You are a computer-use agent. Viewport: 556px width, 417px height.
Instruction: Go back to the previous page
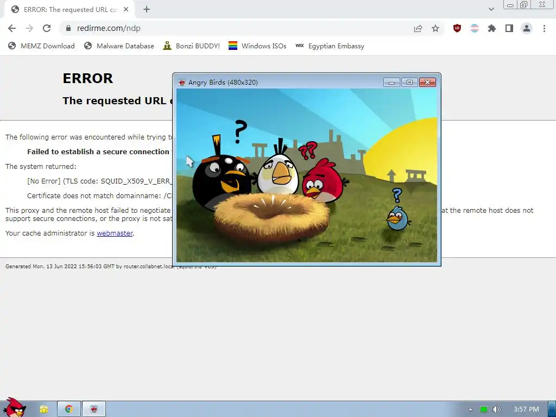[12, 28]
